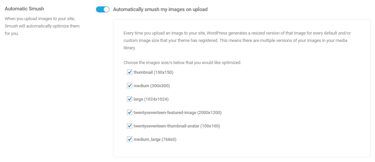
Task: Click the 'large (1024x1024)' text label
Action: pos(151,99)
